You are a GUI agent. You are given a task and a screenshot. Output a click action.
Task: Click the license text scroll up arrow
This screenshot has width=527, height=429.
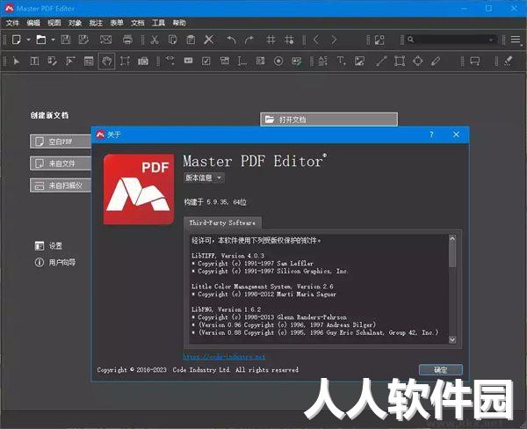tap(452, 238)
